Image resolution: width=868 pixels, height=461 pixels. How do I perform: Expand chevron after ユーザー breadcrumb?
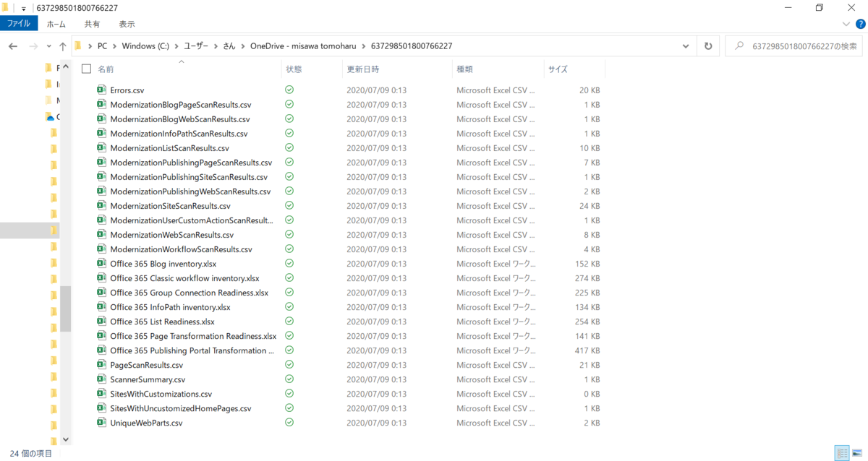[x=216, y=46]
